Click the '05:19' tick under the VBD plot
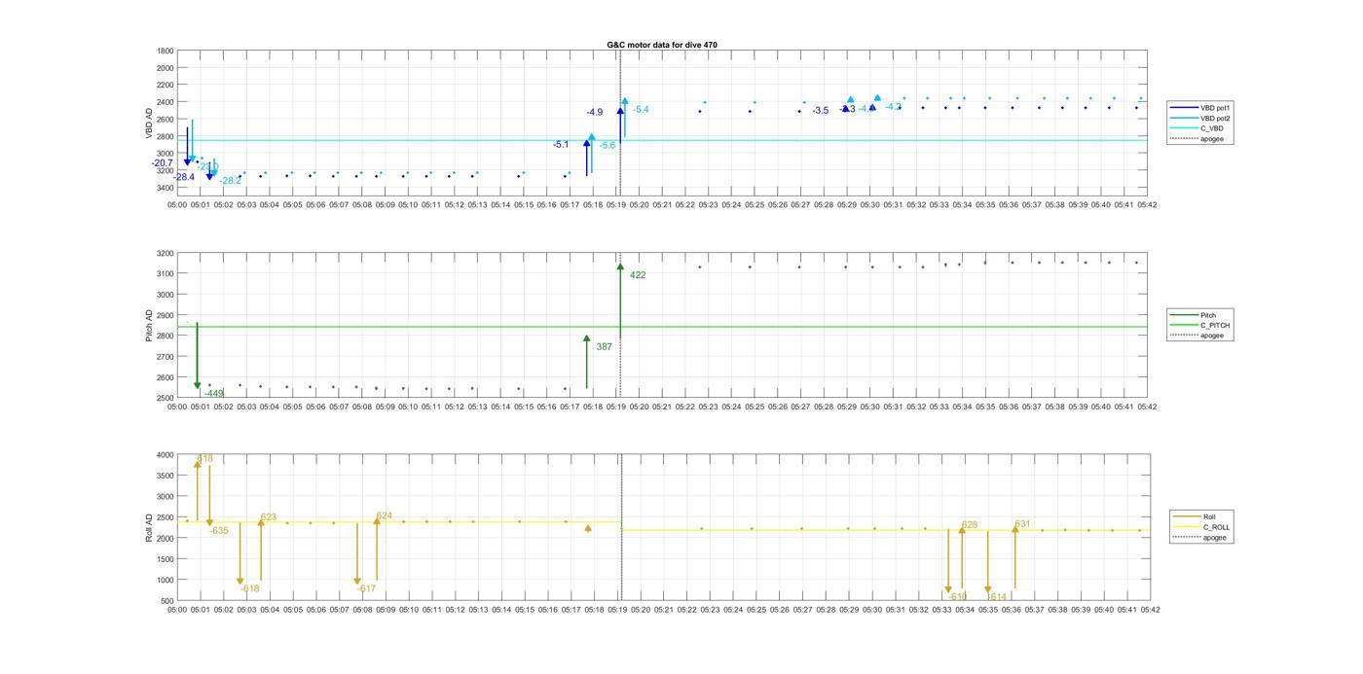The height and width of the screenshot is (674, 1363). pyautogui.click(x=616, y=205)
